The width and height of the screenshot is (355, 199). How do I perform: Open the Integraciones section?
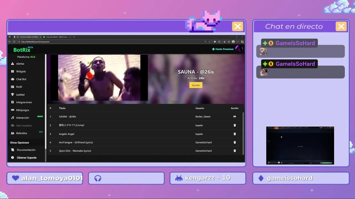click(24, 103)
